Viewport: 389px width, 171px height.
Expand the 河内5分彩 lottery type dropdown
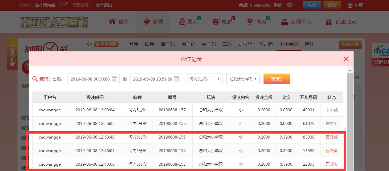point(204,79)
